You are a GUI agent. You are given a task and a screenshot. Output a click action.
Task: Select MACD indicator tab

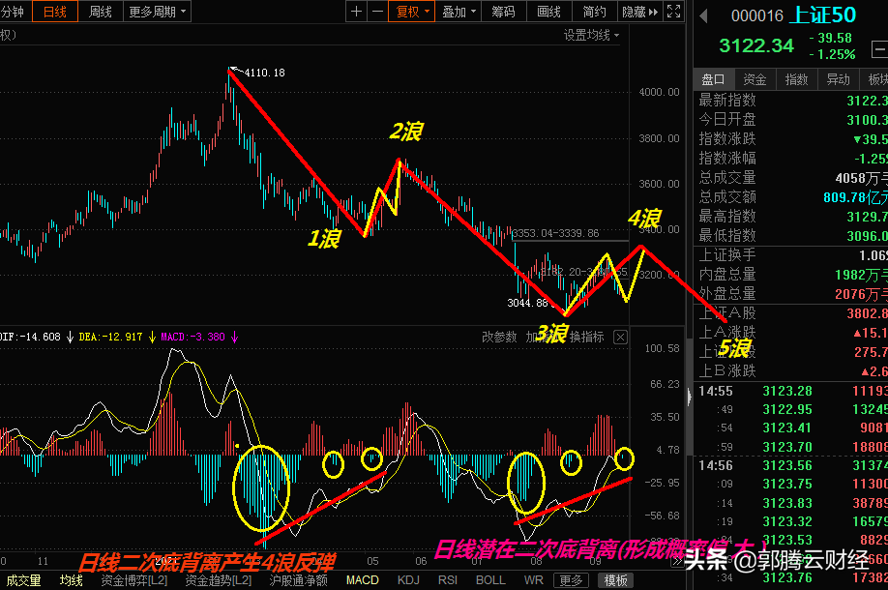(363, 580)
